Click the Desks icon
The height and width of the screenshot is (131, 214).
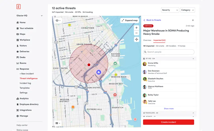coord(17,57)
